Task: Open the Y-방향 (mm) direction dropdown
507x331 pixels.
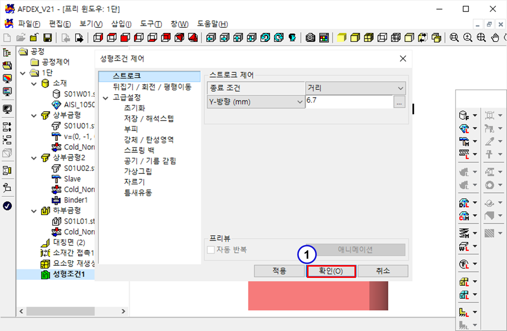Action: coord(256,102)
